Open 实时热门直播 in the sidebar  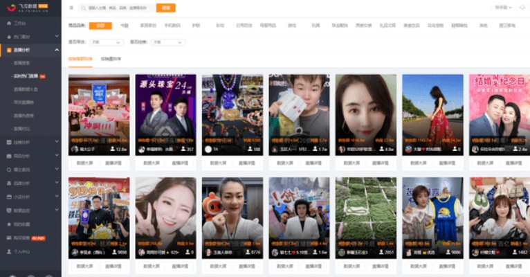(x=26, y=76)
